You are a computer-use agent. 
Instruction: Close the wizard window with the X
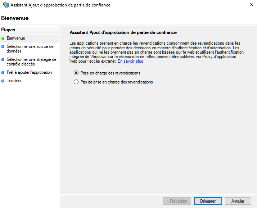click(x=251, y=5)
